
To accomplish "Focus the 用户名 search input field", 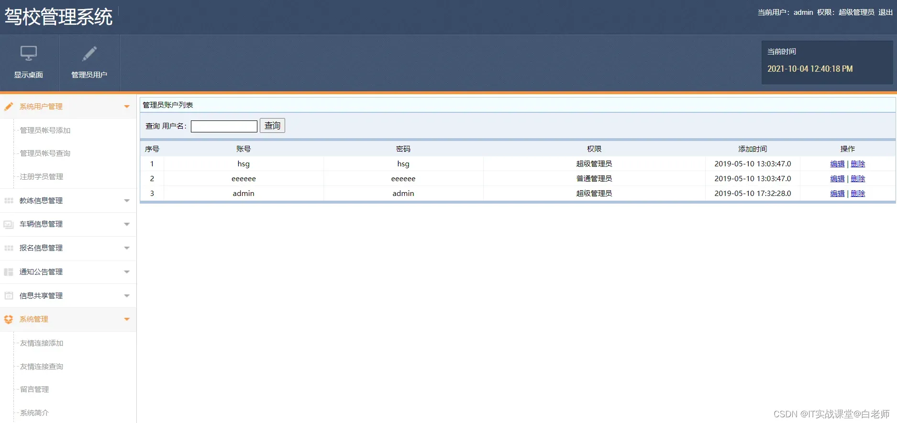I will [224, 126].
